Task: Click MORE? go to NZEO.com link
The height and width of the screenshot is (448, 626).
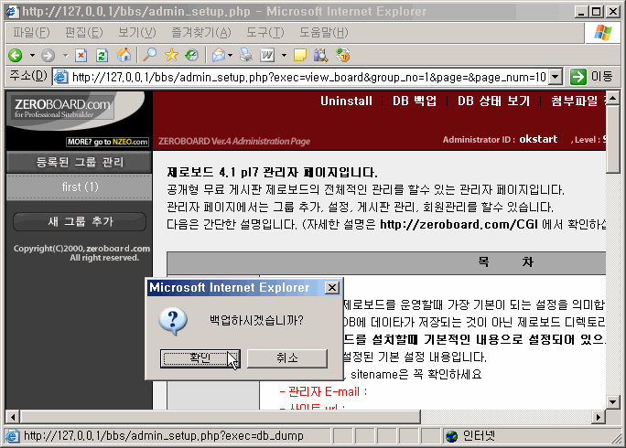Action: tap(108, 142)
